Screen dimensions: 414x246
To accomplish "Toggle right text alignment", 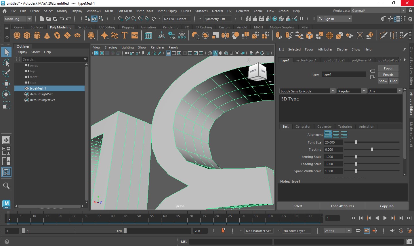I will (x=344, y=134).
